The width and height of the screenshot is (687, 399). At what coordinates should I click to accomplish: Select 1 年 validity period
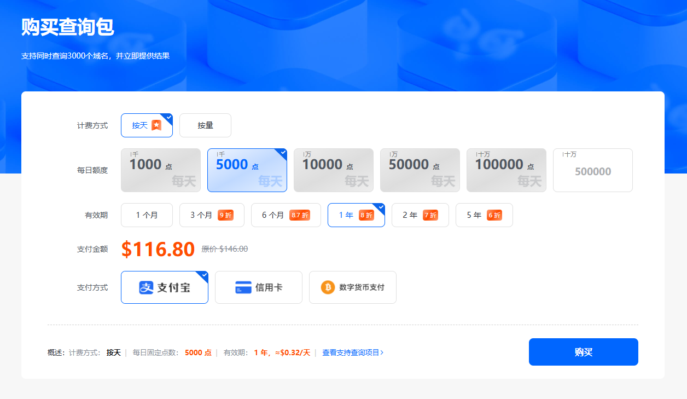point(356,215)
